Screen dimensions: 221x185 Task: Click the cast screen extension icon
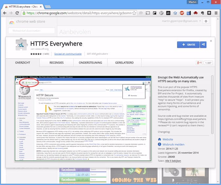(x=148, y=13)
